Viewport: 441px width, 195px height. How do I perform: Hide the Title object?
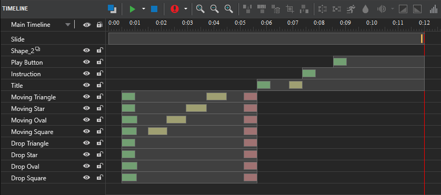pos(87,85)
